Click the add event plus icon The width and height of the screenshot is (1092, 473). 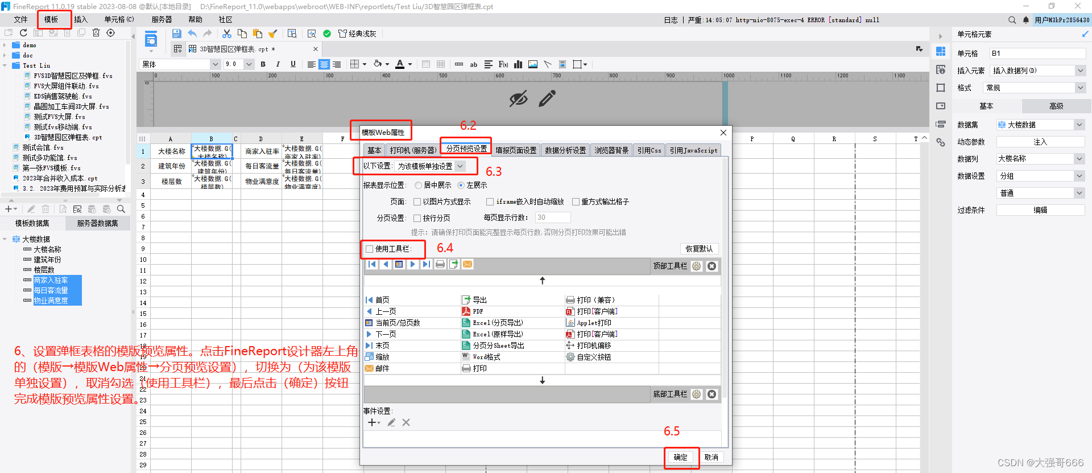click(x=373, y=422)
